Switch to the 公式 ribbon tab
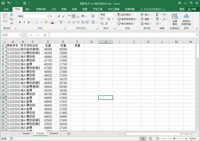This screenshot has width=200, height=141. click(53, 9)
